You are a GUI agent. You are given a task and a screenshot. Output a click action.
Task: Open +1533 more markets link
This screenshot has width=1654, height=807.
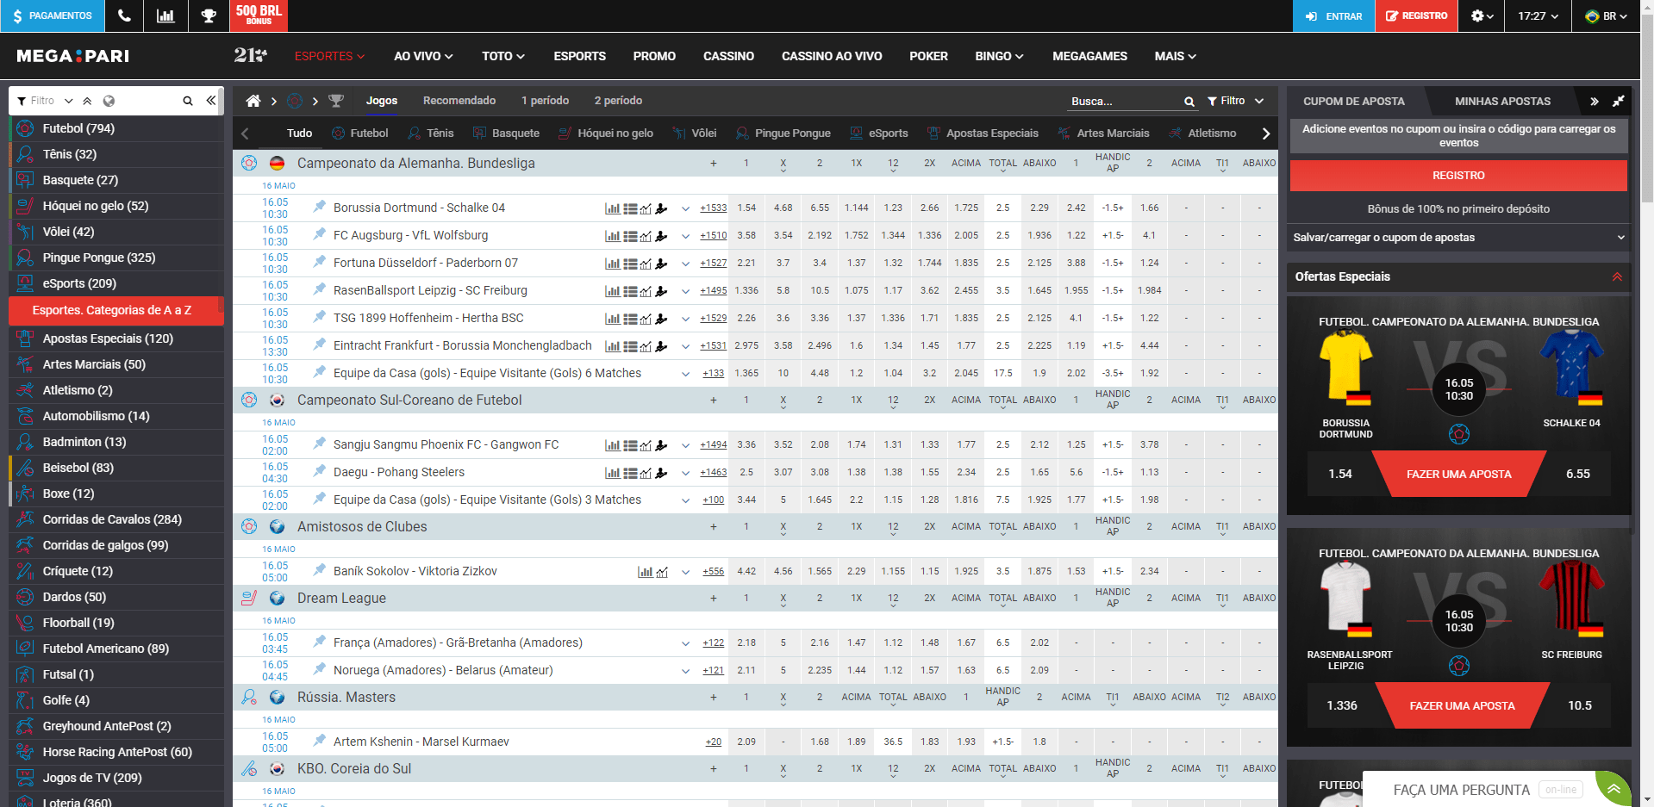click(713, 208)
